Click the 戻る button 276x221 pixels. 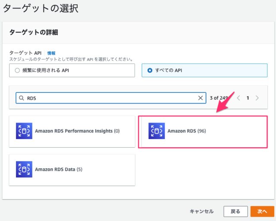click(x=235, y=212)
